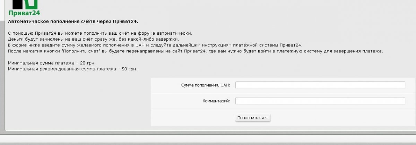Focus the Сумма пополнения, UAH input field
This screenshot has height=145, width=416.
coord(320,85)
